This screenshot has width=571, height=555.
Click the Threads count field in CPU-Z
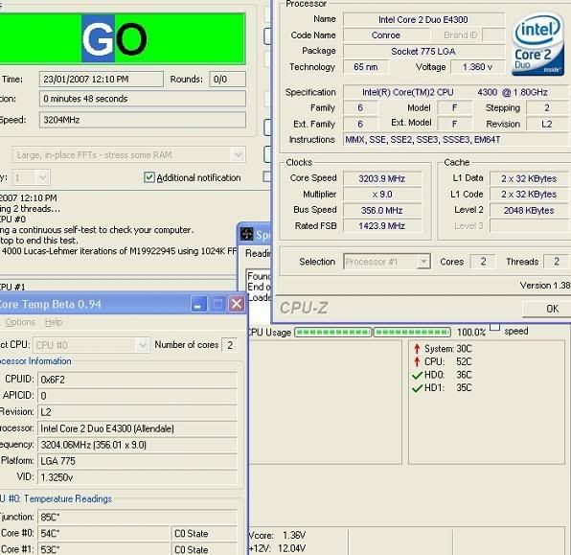(556, 262)
